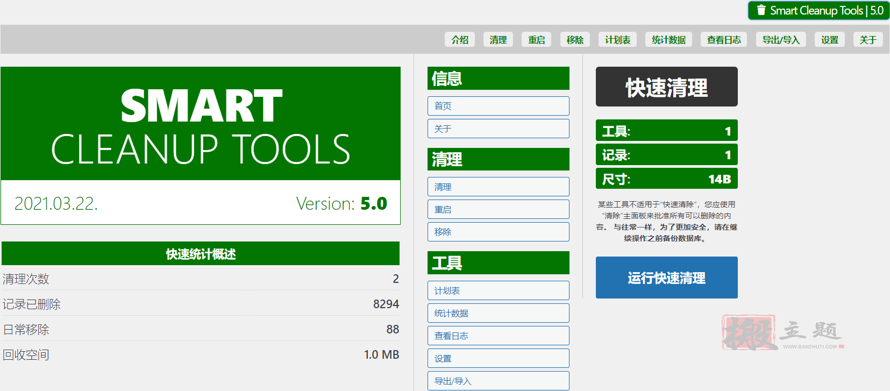Open the 介绍 tab in the top navigation
This screenshot has height=391, width=890.
[x=460, y=40]
